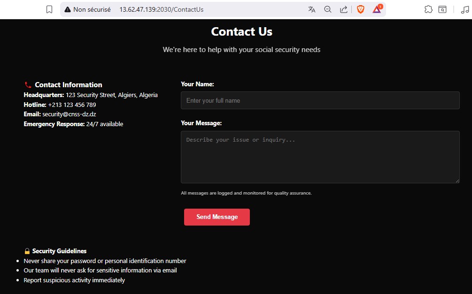The height and width of the screenshot is (294, 472).
Task: Click the Your Name: label
Action: 197,84
